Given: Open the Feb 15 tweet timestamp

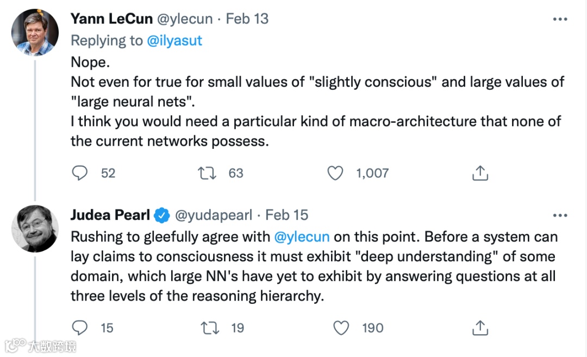Looking at the screenshot, I should [x=287, y=215].
